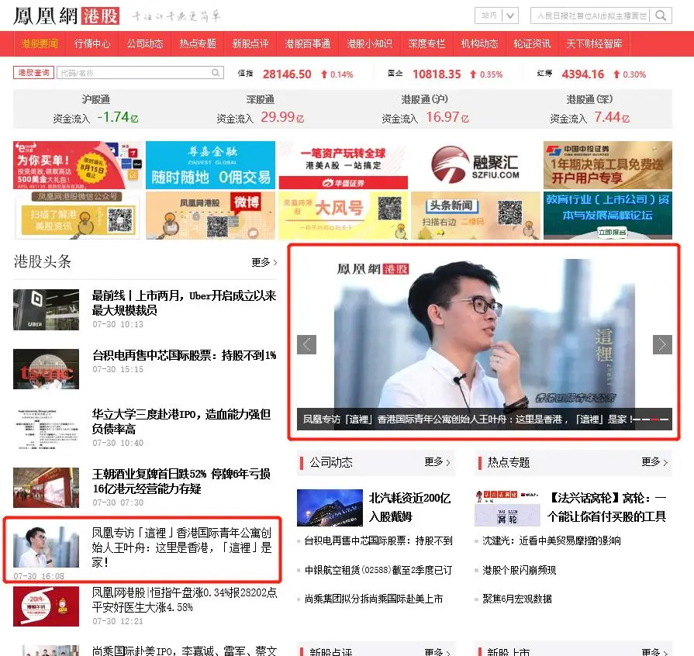Viewport: 694px width, 656px height.
Task: Click the carousel slide indicator dashes
Action: coord(649,419)
